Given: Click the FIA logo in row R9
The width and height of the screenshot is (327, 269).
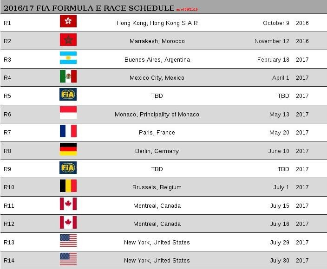Looking at the screenshot, I should 68,167.
